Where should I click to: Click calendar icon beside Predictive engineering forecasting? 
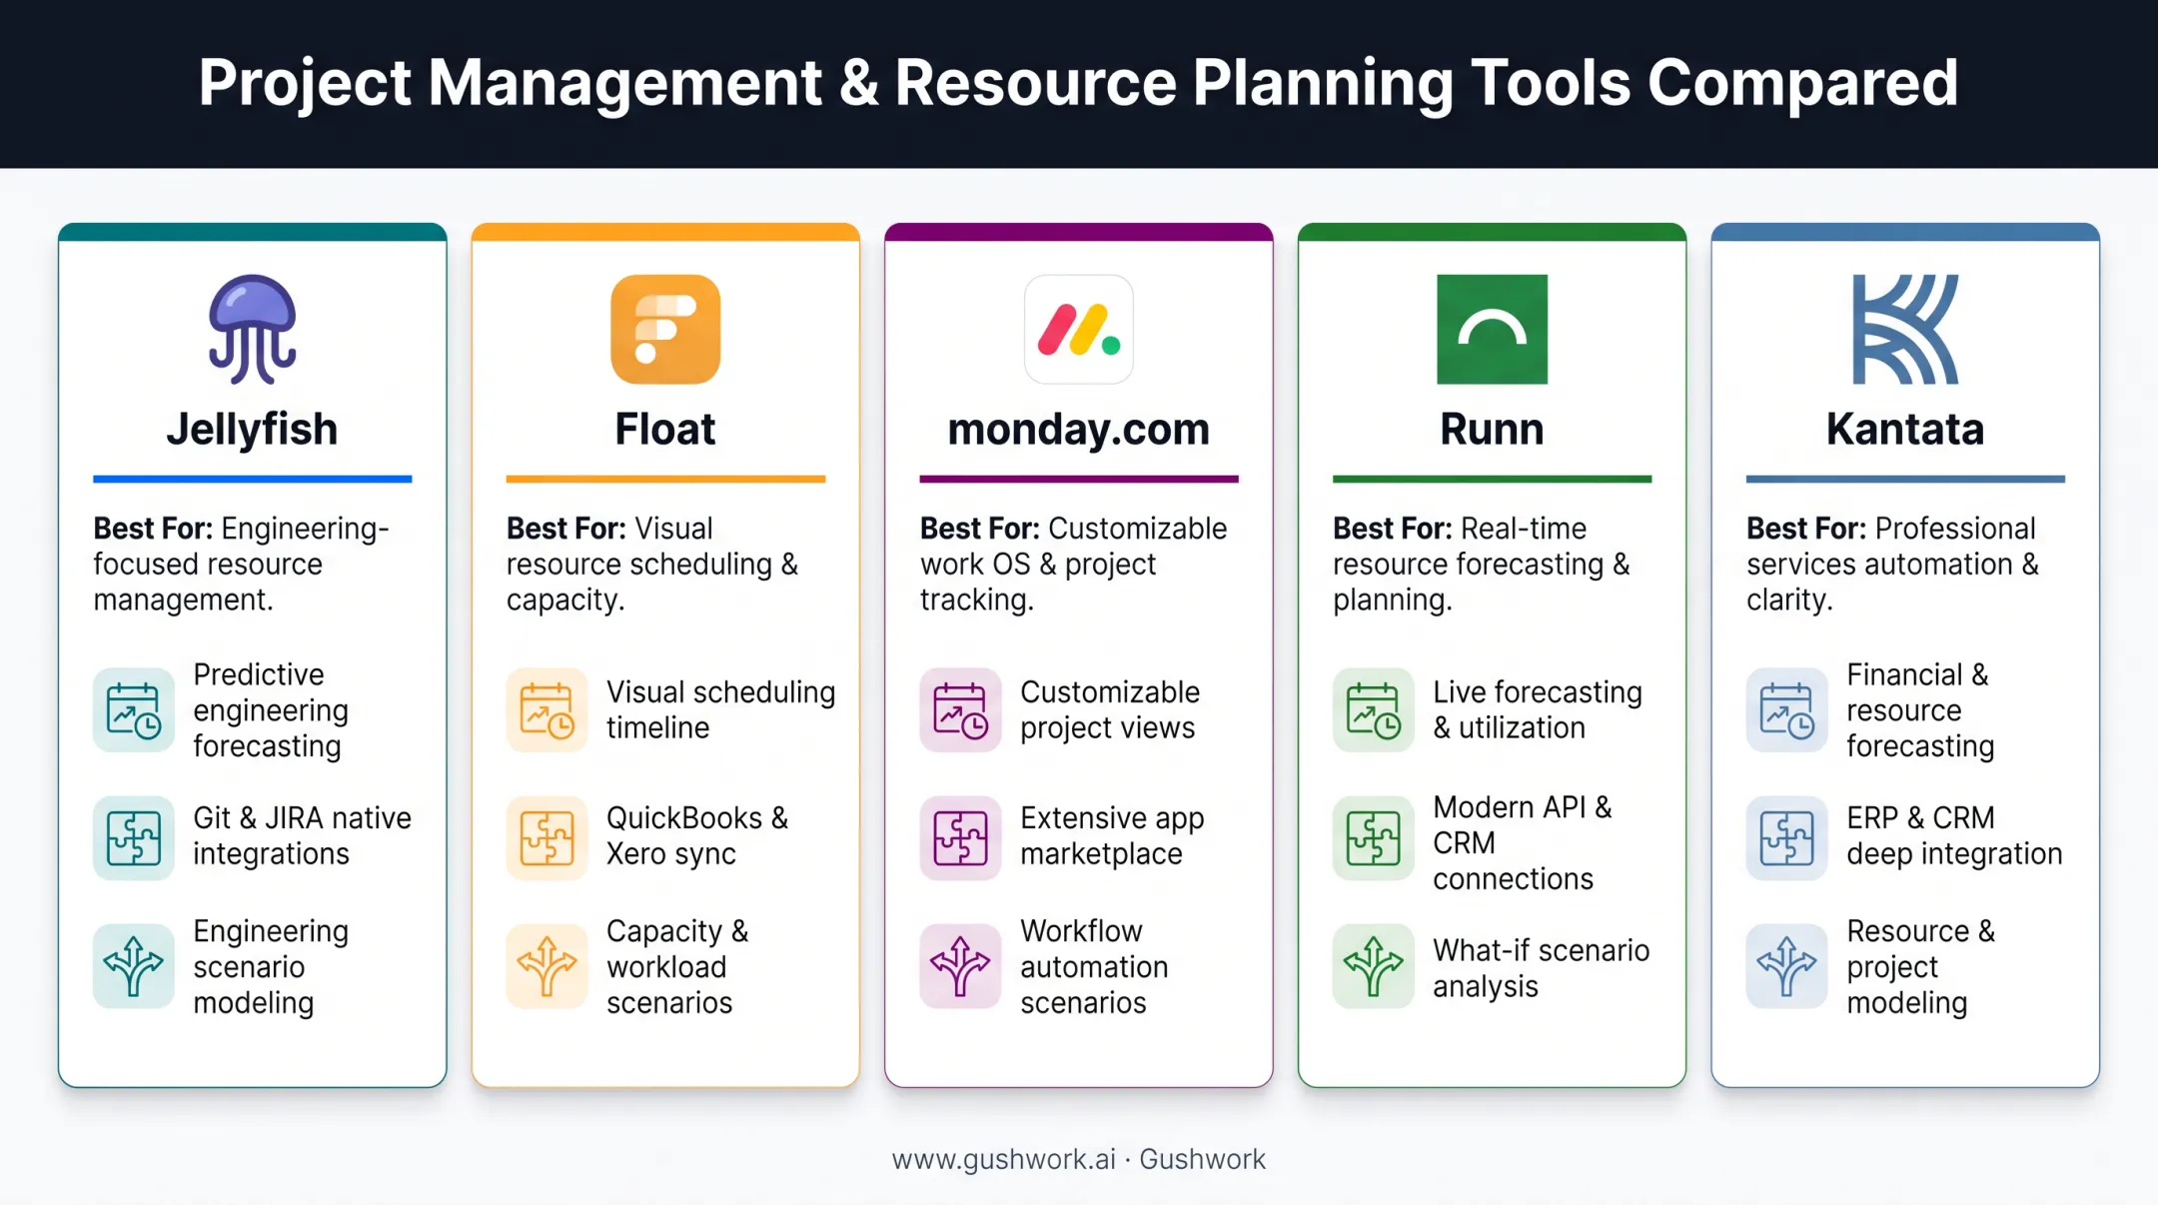pyautogui.click(x=134, y=709)
